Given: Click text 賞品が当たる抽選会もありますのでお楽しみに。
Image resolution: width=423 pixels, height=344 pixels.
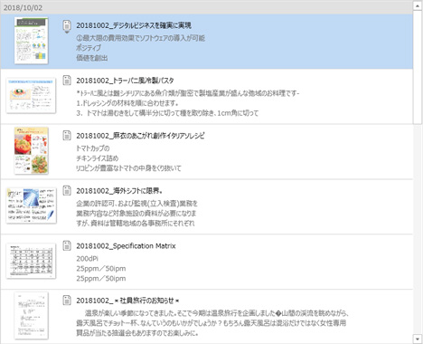Looking at the screenshot, I should [137, 333].
